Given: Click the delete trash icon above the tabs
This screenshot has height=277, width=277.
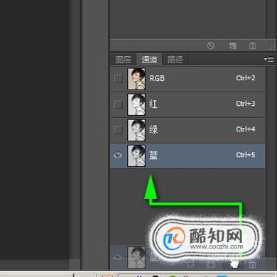Looking at the screenshot, I should (252, 45).
